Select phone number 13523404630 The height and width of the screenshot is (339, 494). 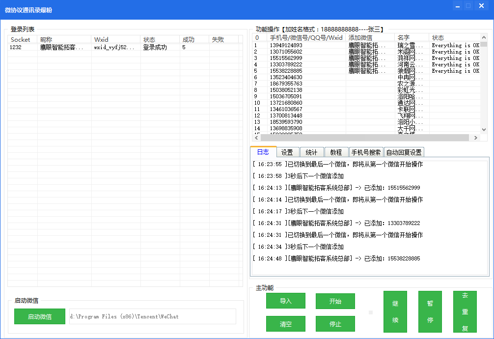pos(286,77)
